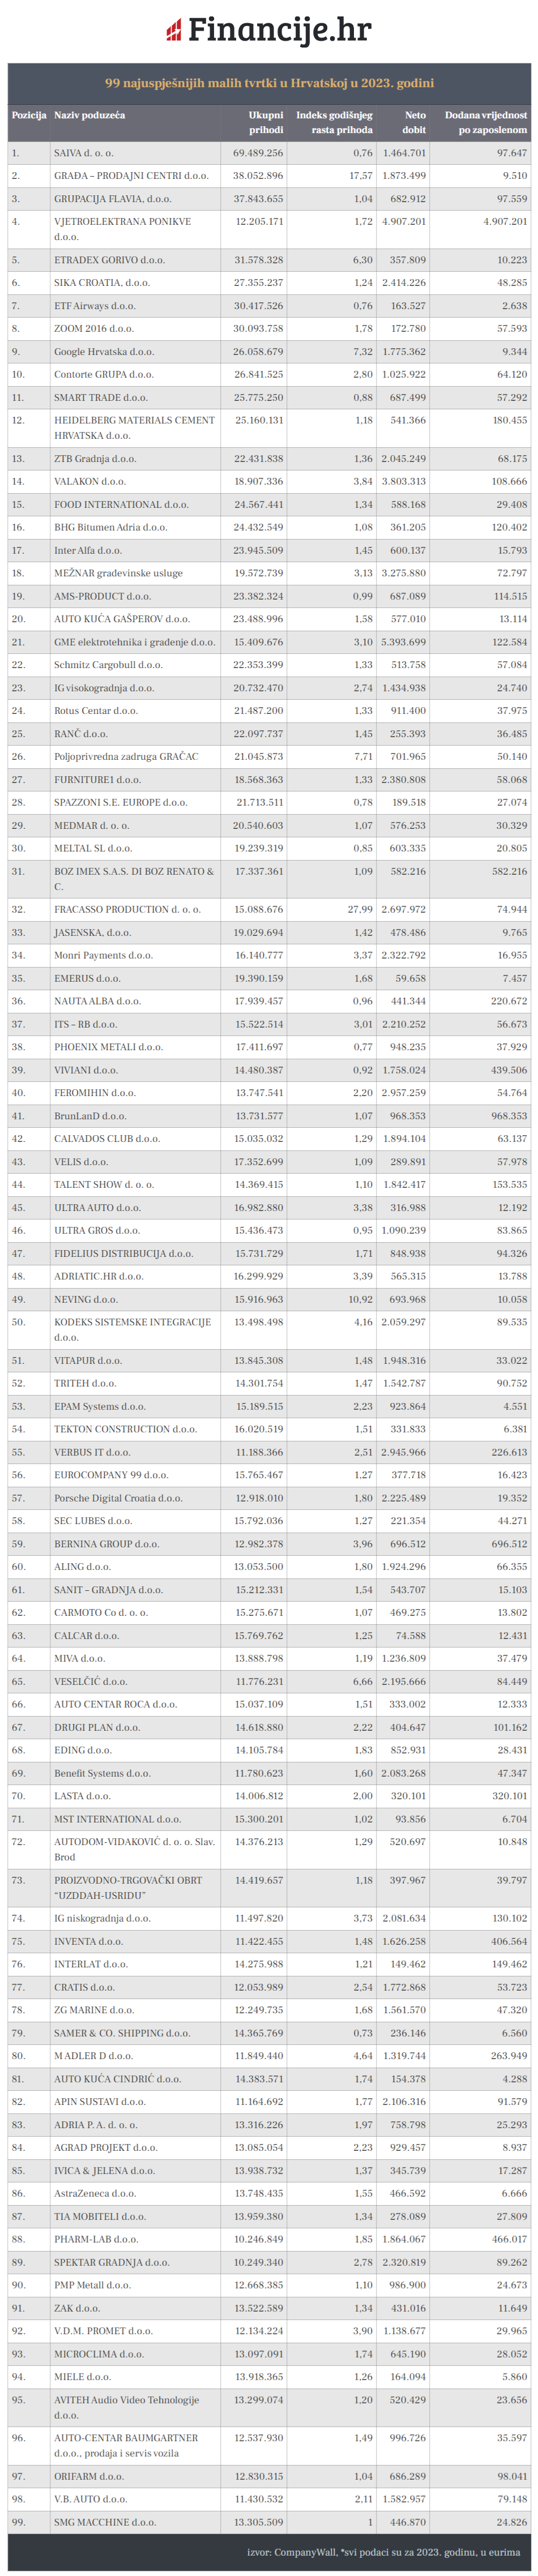Image resolution: width=538 pixels, height=2576 pixels.
Task: Select the AstraZeneca d.o.o. entry
Action: tap(95, 2193)
